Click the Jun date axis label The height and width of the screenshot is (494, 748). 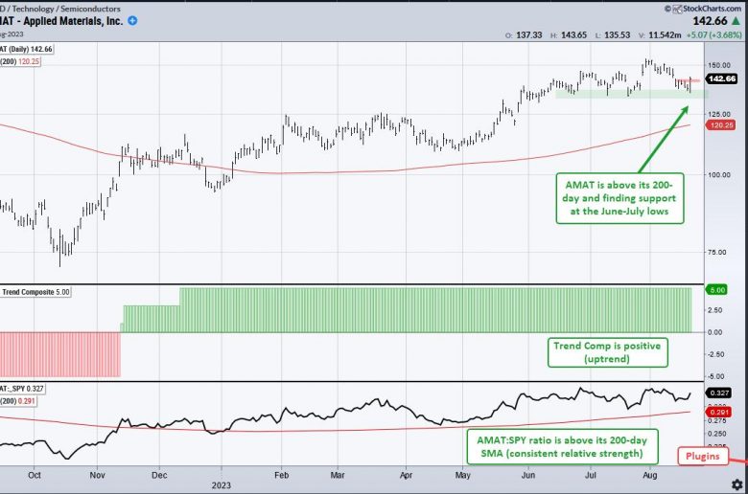[528, 476]
